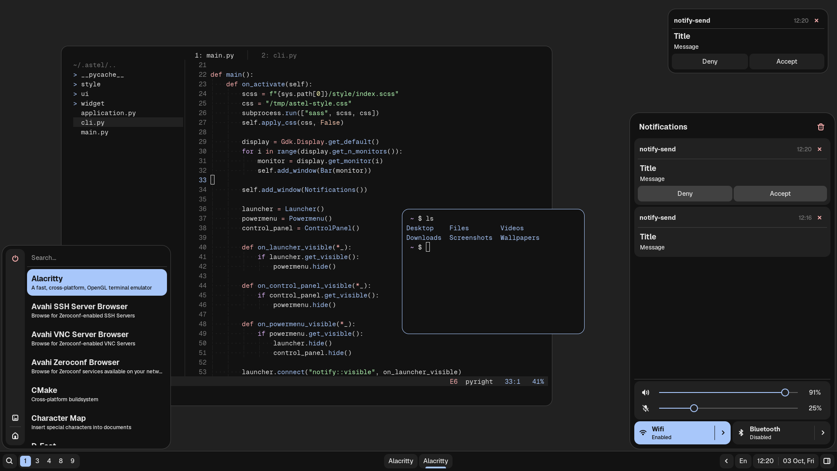Click the home icon in the launcher sidebar
The width and height of the screenshot is (837, 471).
pyautogui.click(x=15, y=436)
